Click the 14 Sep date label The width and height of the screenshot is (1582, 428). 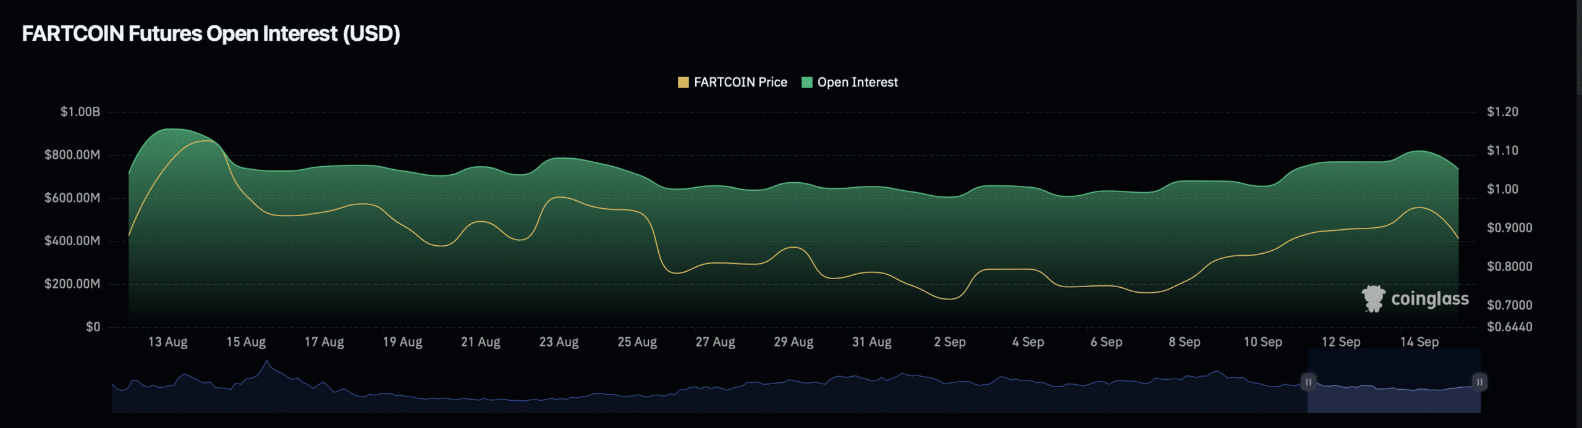pyautogui.click(x=1419, y=342)
